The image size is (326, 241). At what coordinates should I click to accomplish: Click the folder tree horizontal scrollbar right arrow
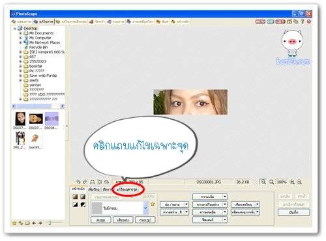(x=63, y=106)
